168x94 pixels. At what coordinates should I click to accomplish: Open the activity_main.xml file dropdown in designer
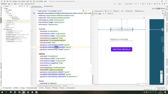(99, 11)
